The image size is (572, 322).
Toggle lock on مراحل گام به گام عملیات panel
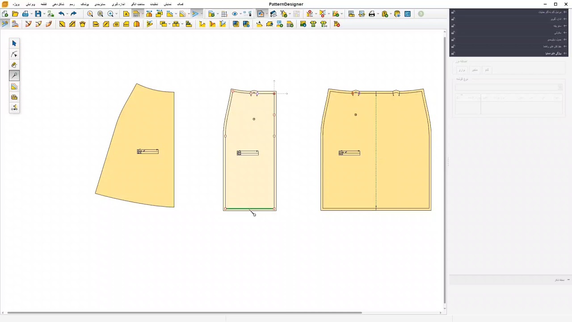pyautogui.click(x=453, y=12)
